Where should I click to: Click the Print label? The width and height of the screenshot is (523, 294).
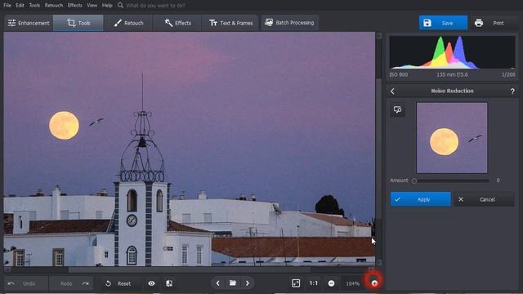[x=498, y=23]
